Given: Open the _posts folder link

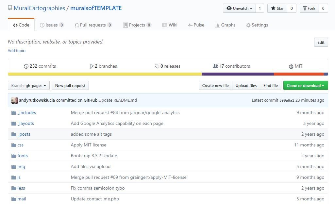Looking at the screenshot, I should point(24,134).
